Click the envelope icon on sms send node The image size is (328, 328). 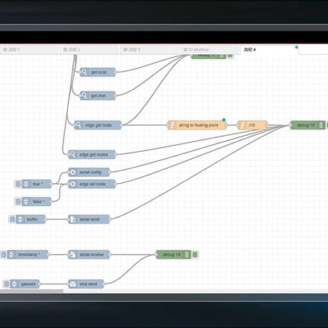click(72, 284)
